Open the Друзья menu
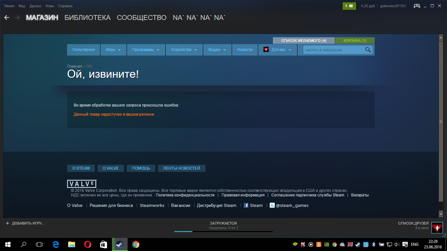This screenshot has width=447, height=251. (x=35, y=6)
